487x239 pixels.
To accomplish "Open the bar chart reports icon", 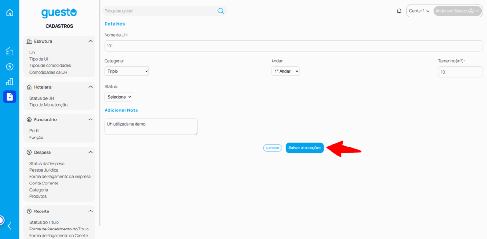I will tap(10, 82).
